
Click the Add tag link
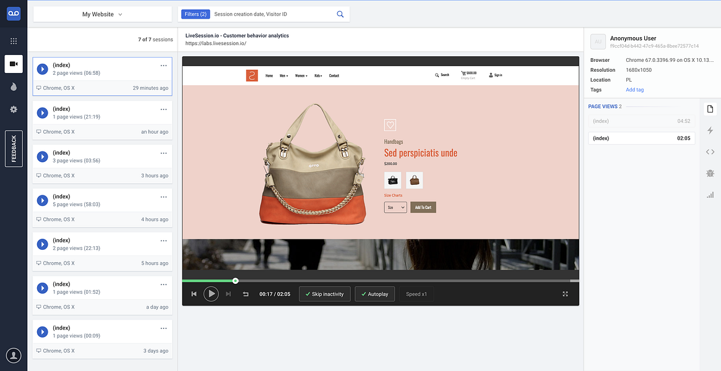tap(634, 90)
